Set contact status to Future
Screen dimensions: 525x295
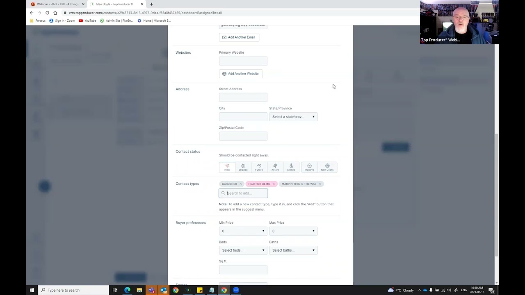(259, 167)
